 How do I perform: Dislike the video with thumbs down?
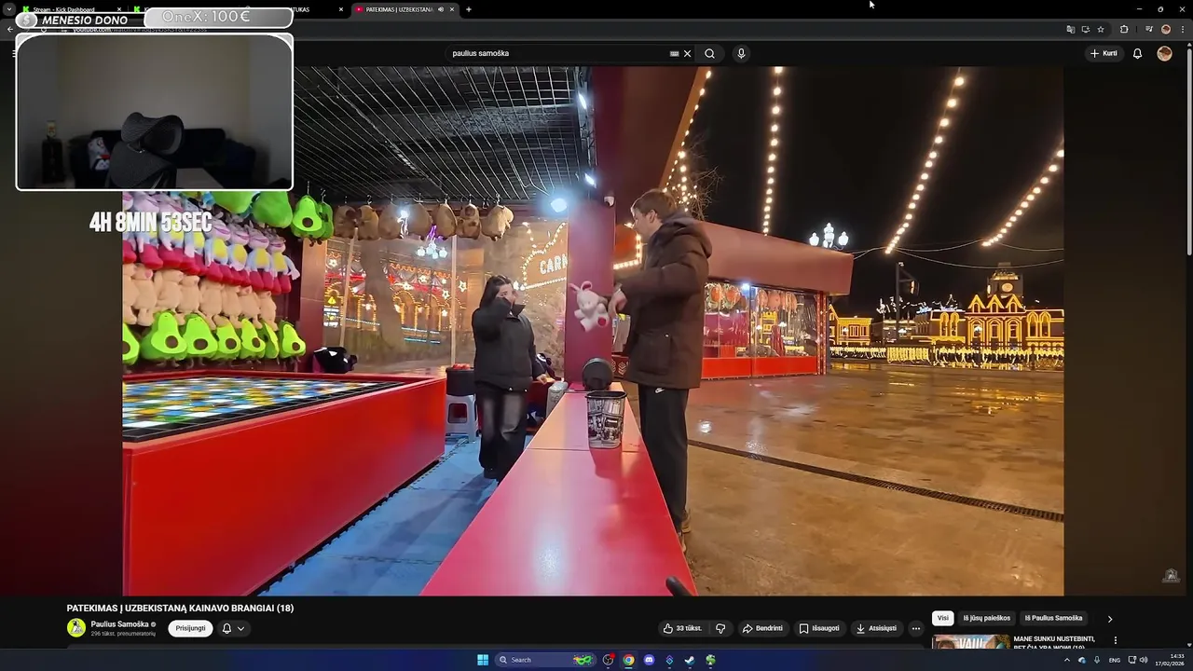(720, 628)
